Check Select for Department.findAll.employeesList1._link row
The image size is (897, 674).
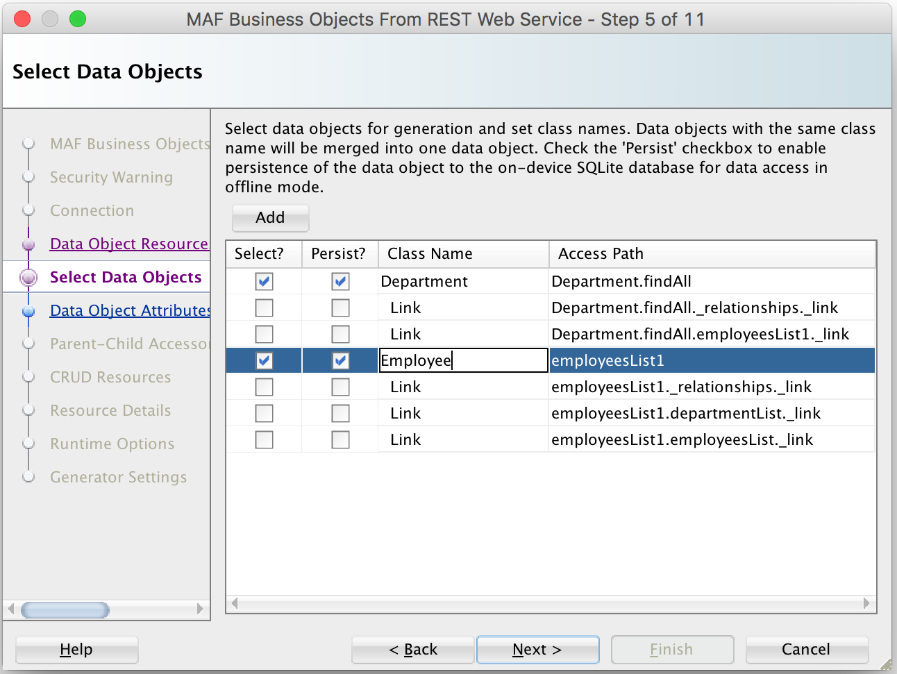coord(265,334)
